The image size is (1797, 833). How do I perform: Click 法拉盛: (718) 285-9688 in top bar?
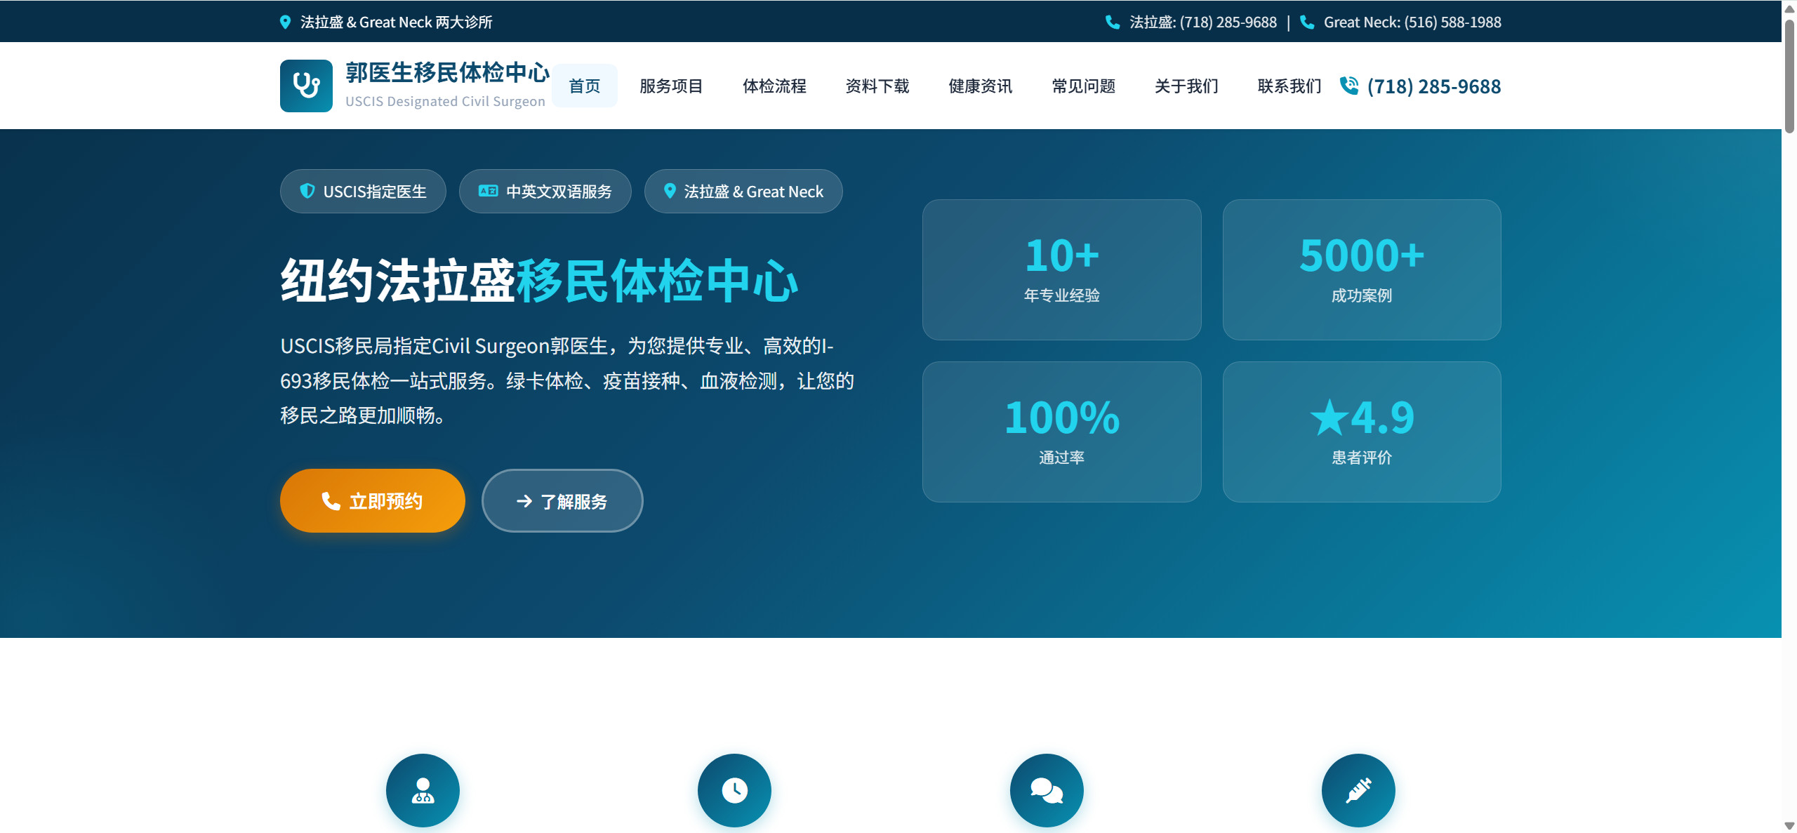pos(1203,22)
